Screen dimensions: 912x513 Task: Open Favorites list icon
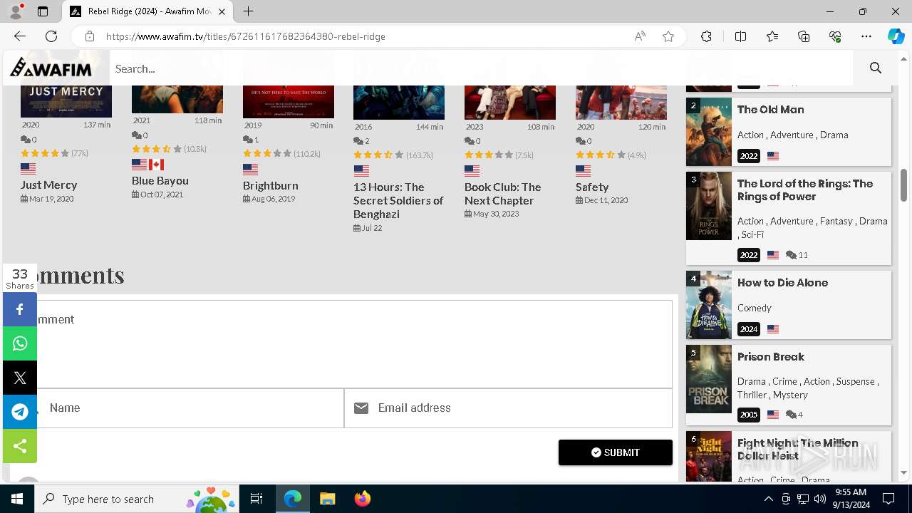point(772,36)
